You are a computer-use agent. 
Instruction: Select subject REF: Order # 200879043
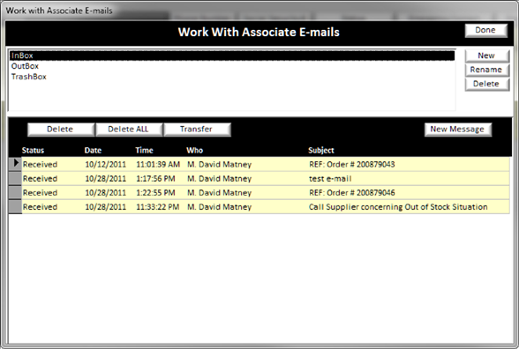[352, 165]
